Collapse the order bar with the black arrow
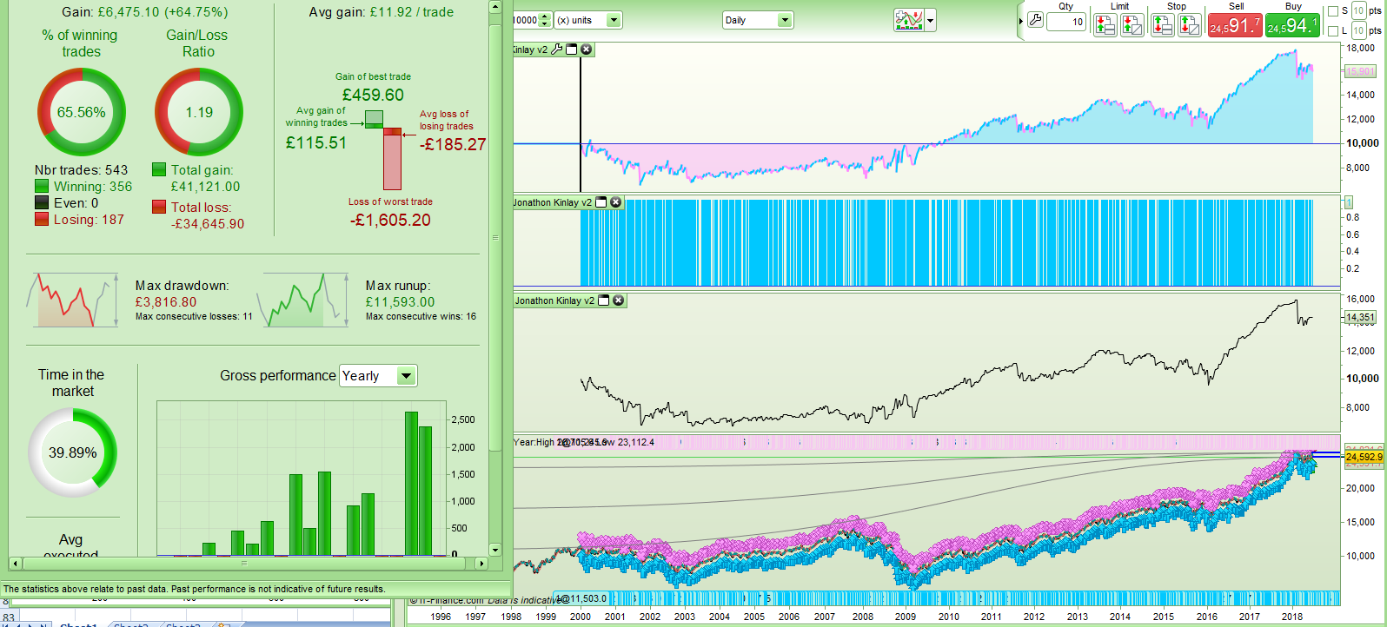1387x627 pixels. point(1021,22)
